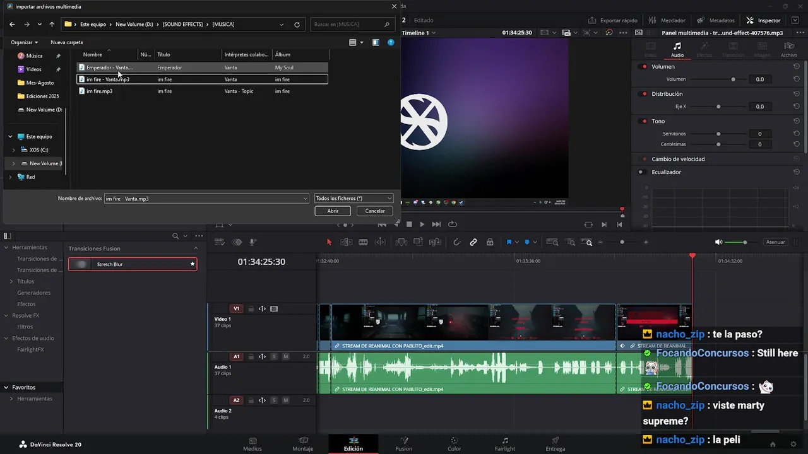This screenshot has width=808, height=454.
Task: Open the Medios page
Action: [252, 444]
